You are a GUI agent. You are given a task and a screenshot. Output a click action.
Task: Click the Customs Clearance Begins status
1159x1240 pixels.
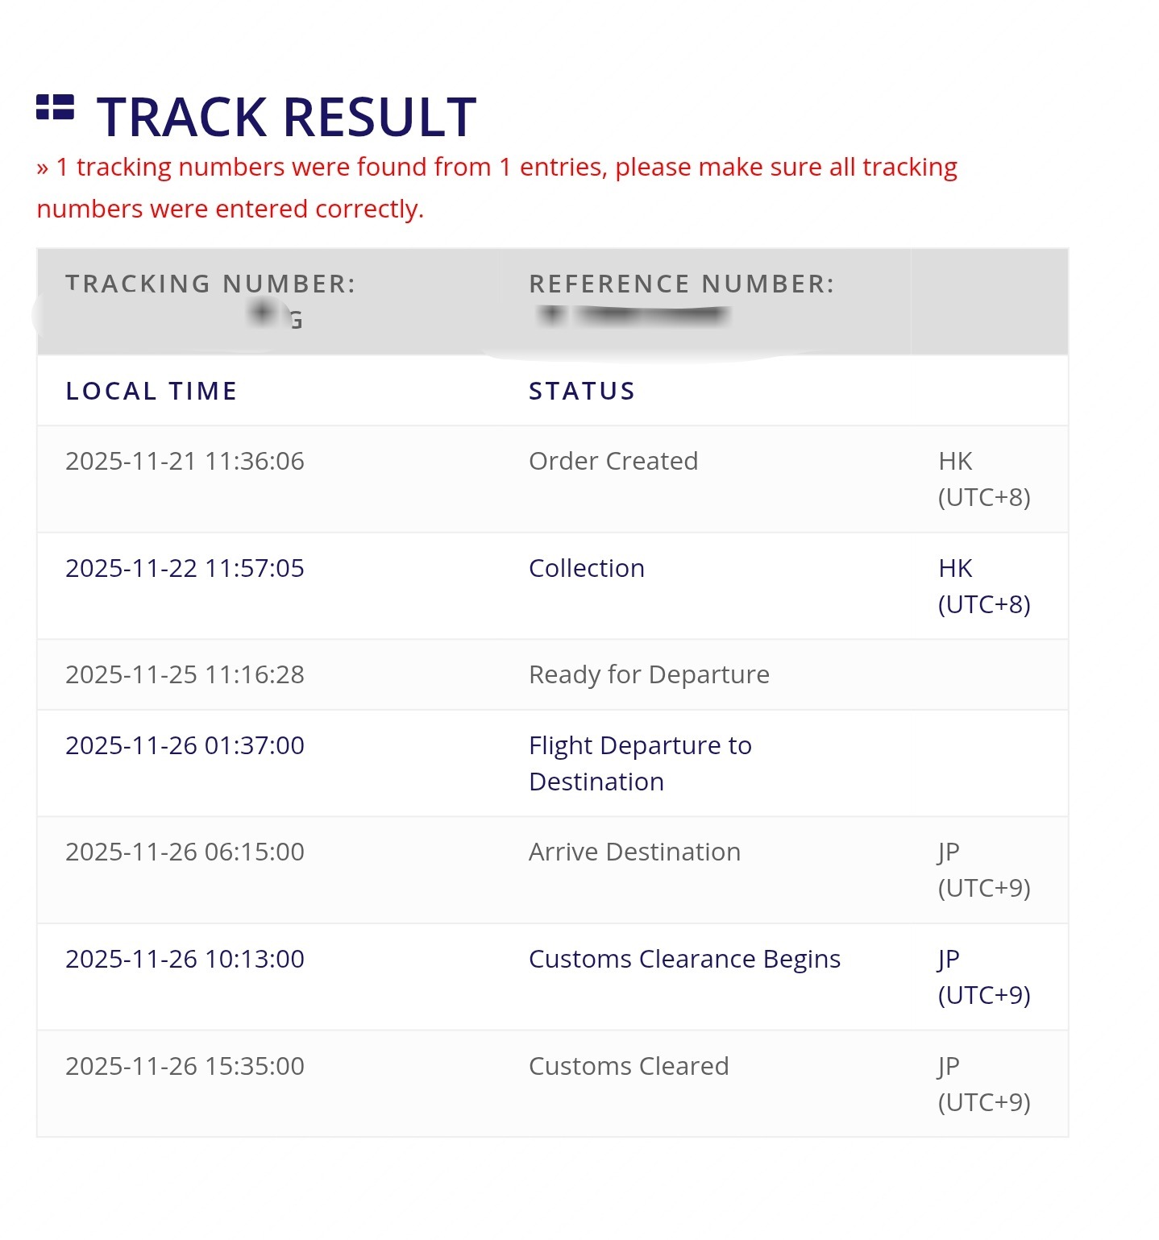[684, 960]
